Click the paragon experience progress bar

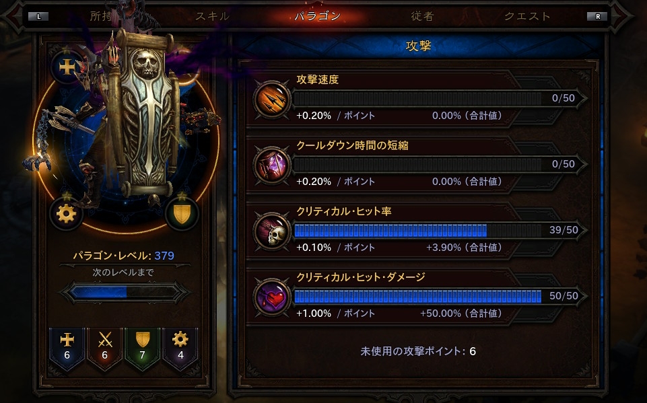pyautogui.click(x=125, y=293)
